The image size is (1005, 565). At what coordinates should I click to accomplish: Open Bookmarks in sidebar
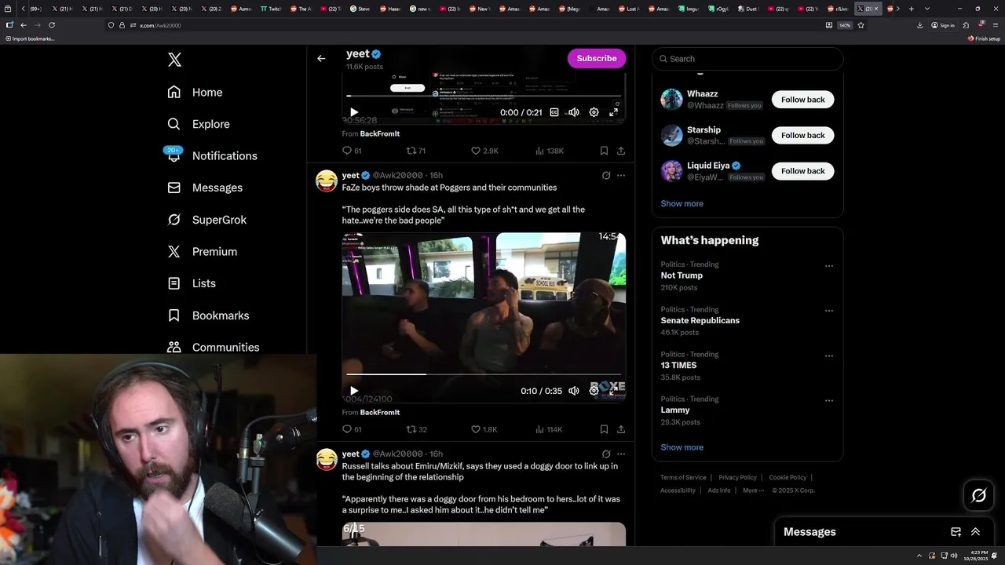coord(208,315)
